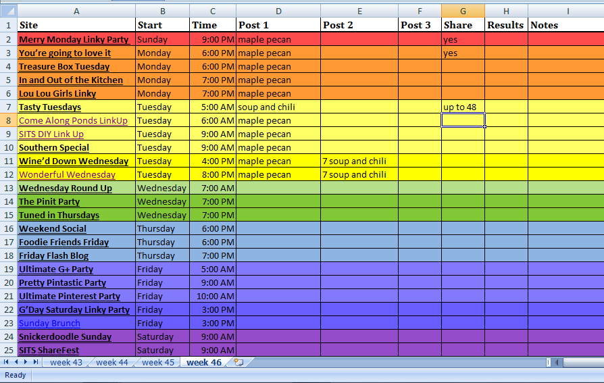This screenshot has height=383, width=604.
Task: Click G'Day Saturday Linky Party link
Action: click(74, 309)
